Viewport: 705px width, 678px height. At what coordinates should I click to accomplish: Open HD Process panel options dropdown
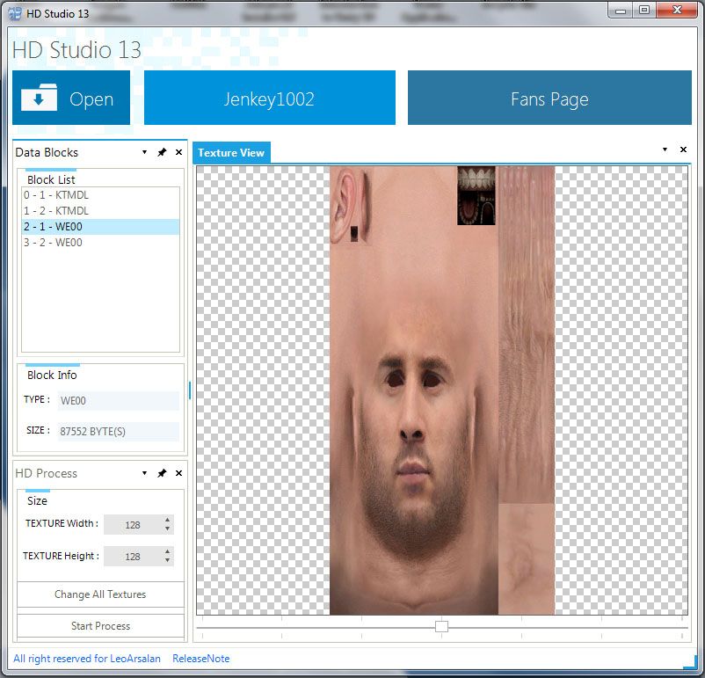[x=144, y=473]
